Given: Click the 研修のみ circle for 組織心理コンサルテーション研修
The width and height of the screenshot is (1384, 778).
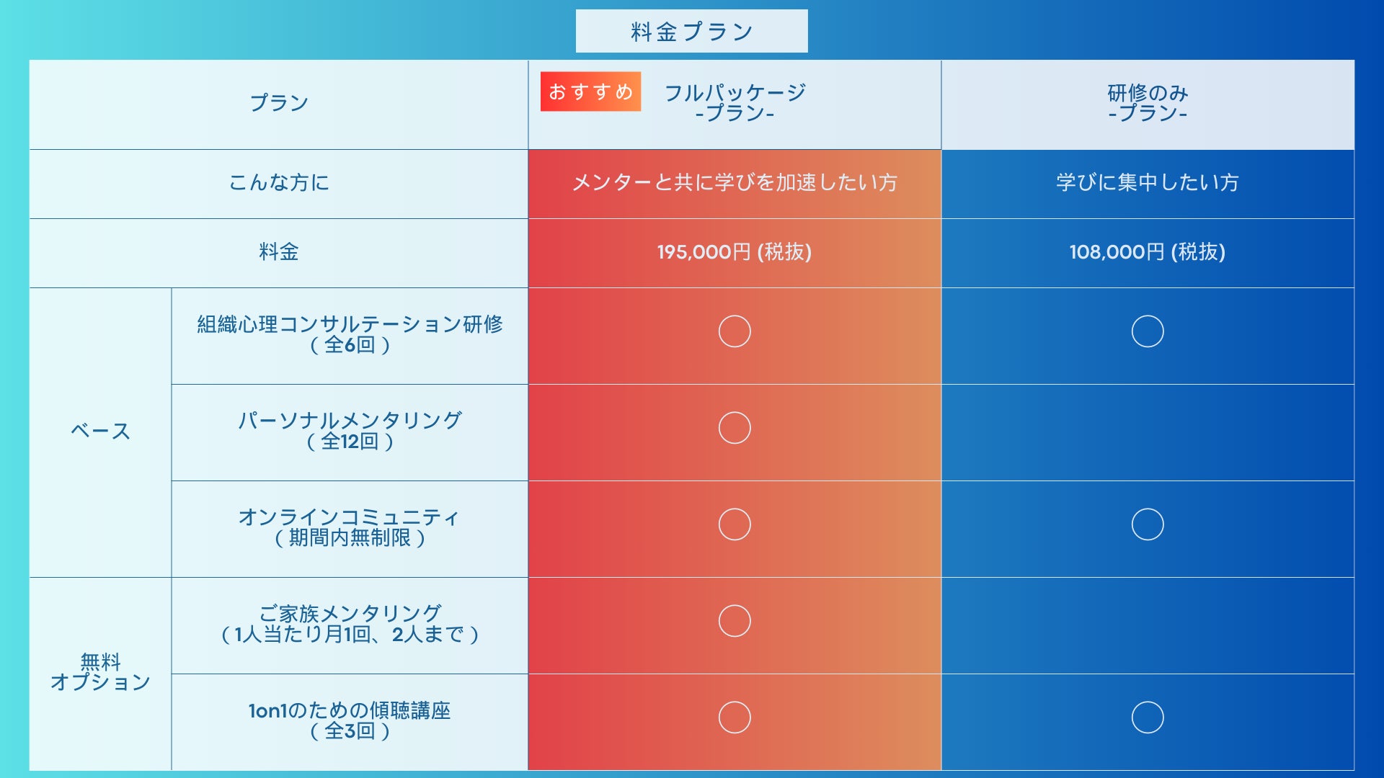Looking at the screenshot, I should [x=1148, y=331].
